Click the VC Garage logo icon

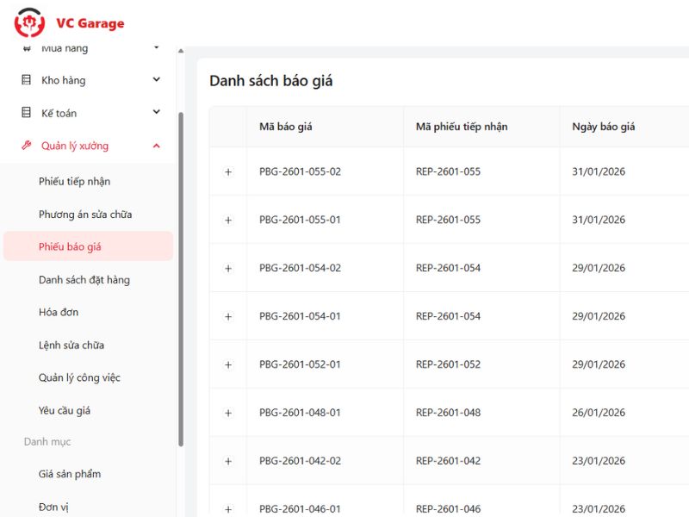30,23
